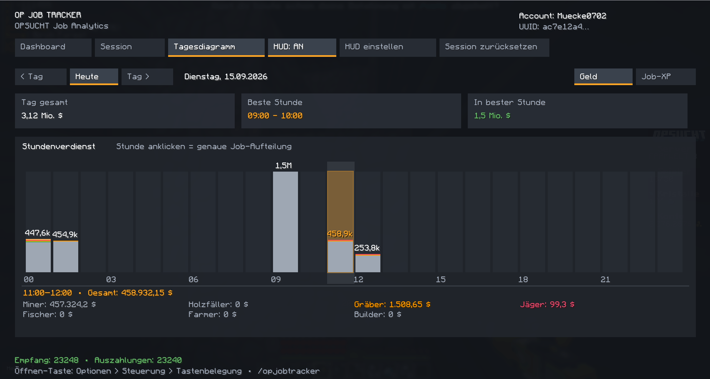Viewport: 710px width, 379px height.
Task: Select the hour bar labeled 454,9k
Action: [x=66, y=256]
